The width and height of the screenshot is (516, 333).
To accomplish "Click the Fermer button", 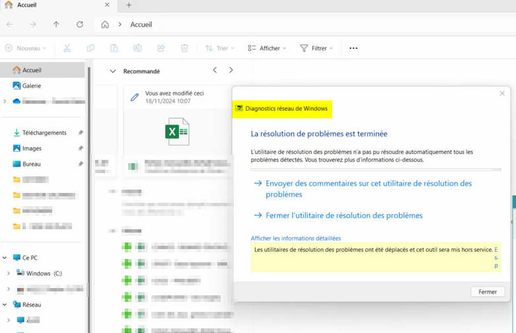I will [x=488, y=292].
